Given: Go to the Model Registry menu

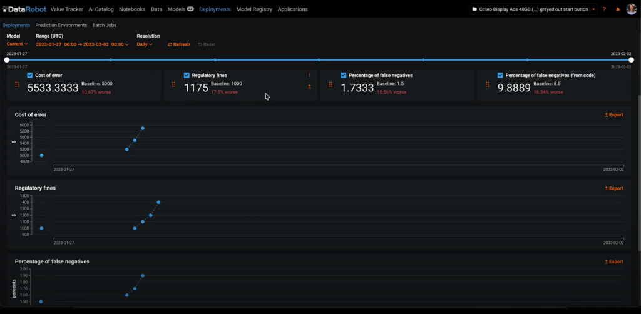Looking at the screenshot, I should [254, 9].
